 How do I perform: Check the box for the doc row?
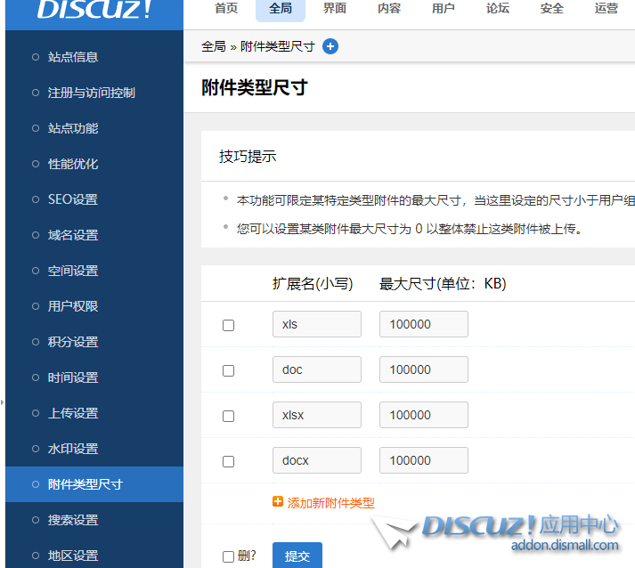pyautogui.click(x=228, y=370)
